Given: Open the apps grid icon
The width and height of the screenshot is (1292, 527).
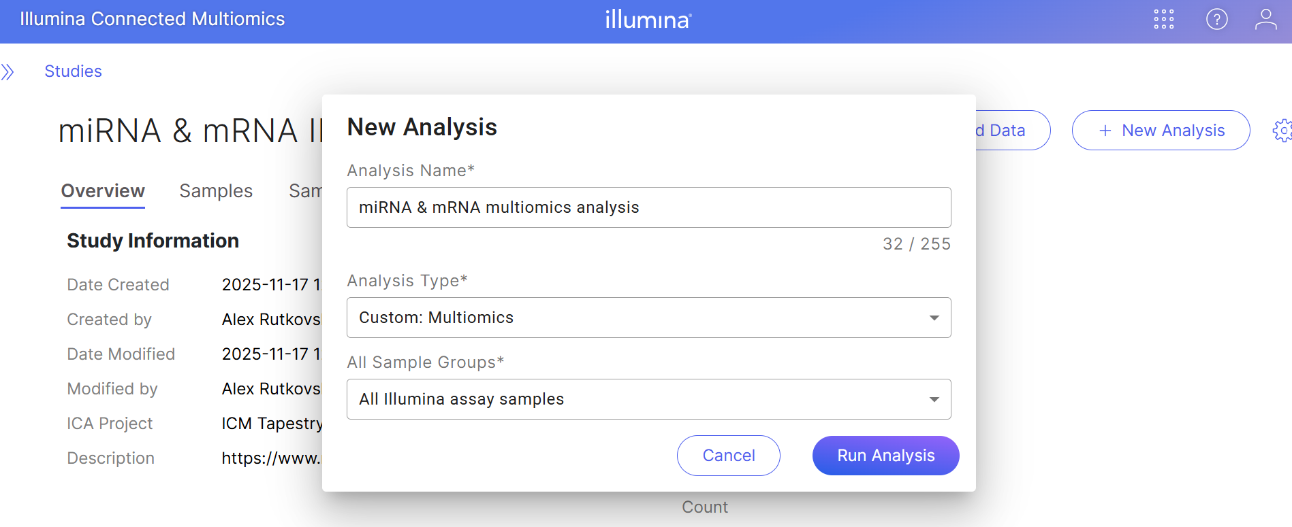Looking at the screenshot, I should click(x=1164, y=19).
